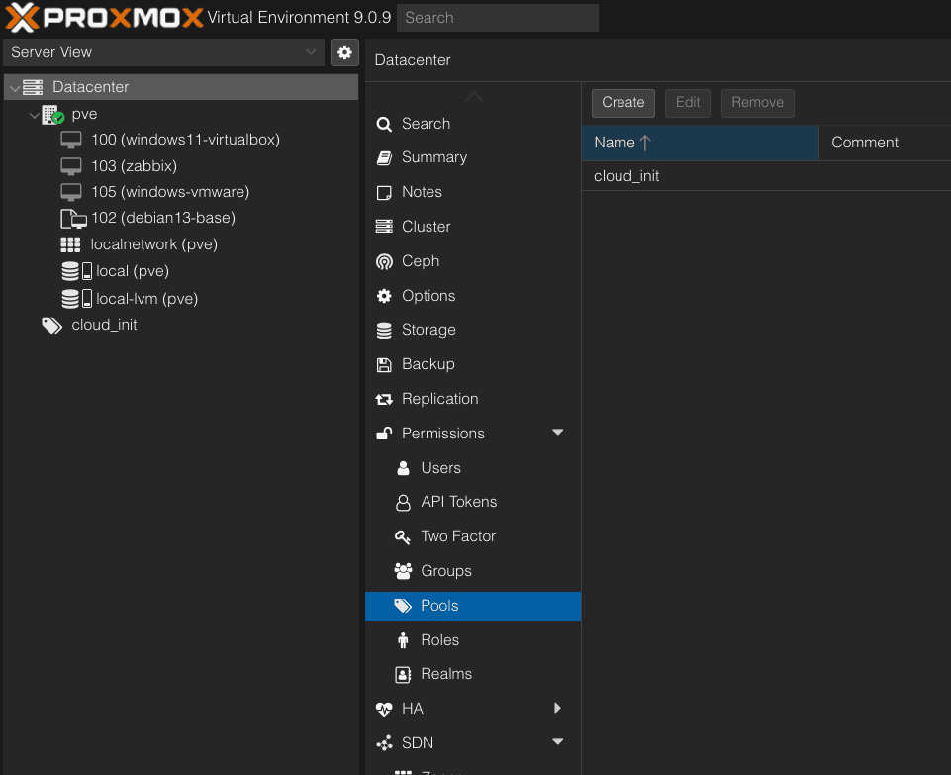
Task: Click the address book icon next to Realms
Action: click(403, 675)
